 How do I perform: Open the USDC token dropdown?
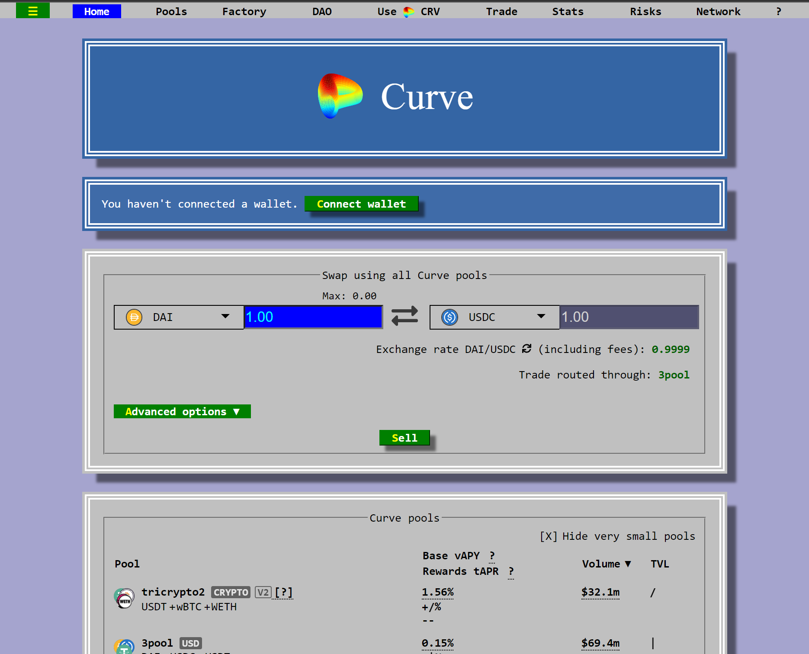coord(494,317)
